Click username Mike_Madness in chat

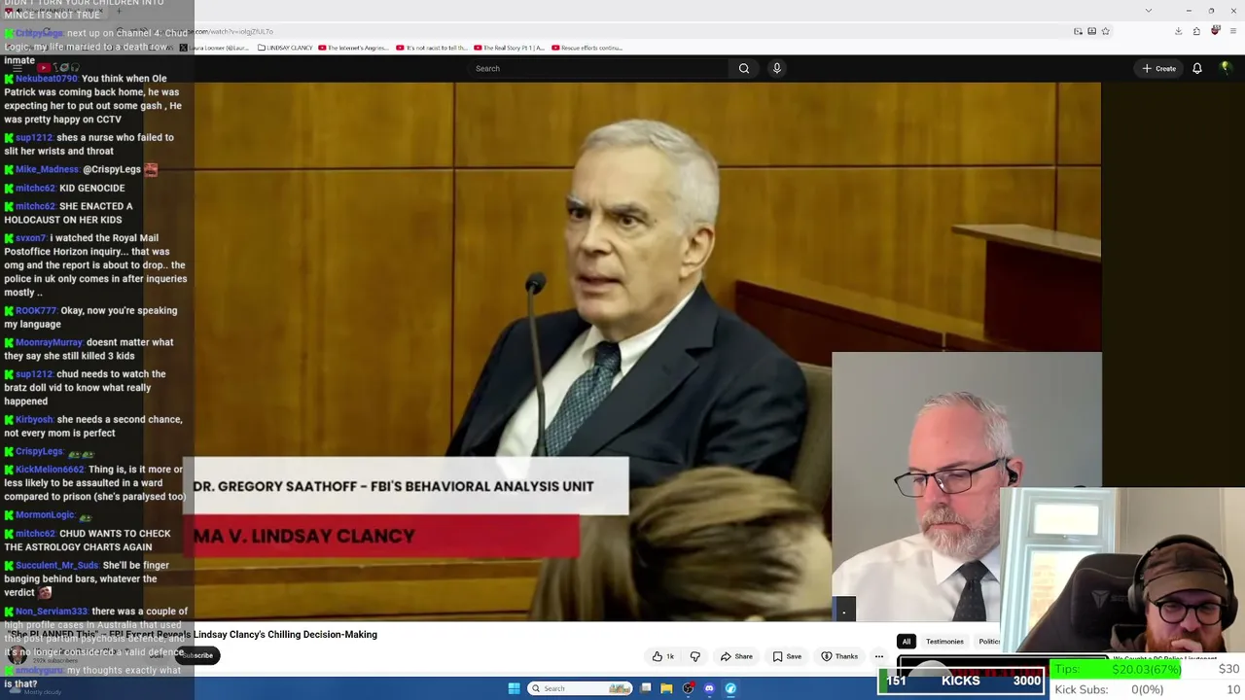tap(48, 169)
